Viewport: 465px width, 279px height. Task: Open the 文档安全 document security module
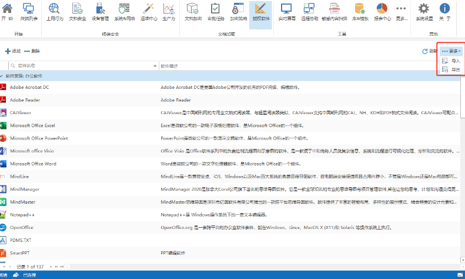click(78, 11)
